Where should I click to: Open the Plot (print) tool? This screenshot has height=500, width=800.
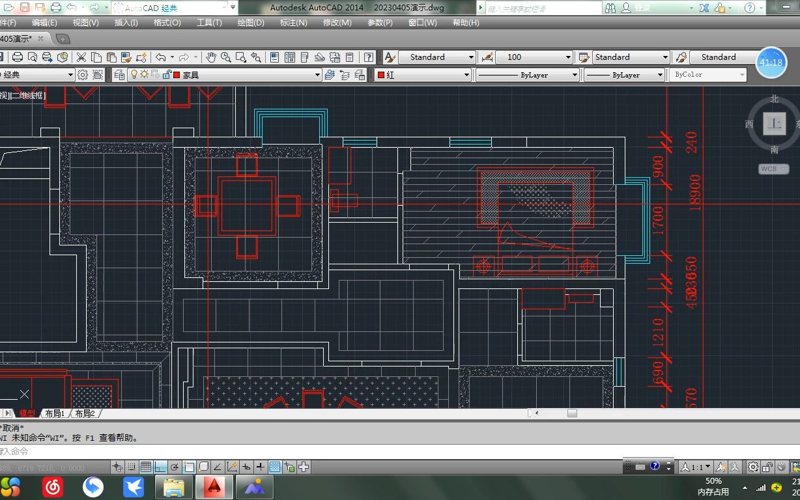point(17,57)
